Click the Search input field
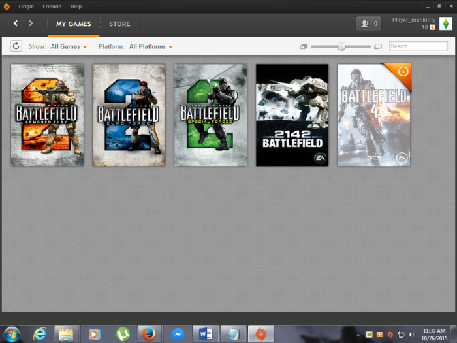The height and width of the screenshot is (343, 457). 418,46
